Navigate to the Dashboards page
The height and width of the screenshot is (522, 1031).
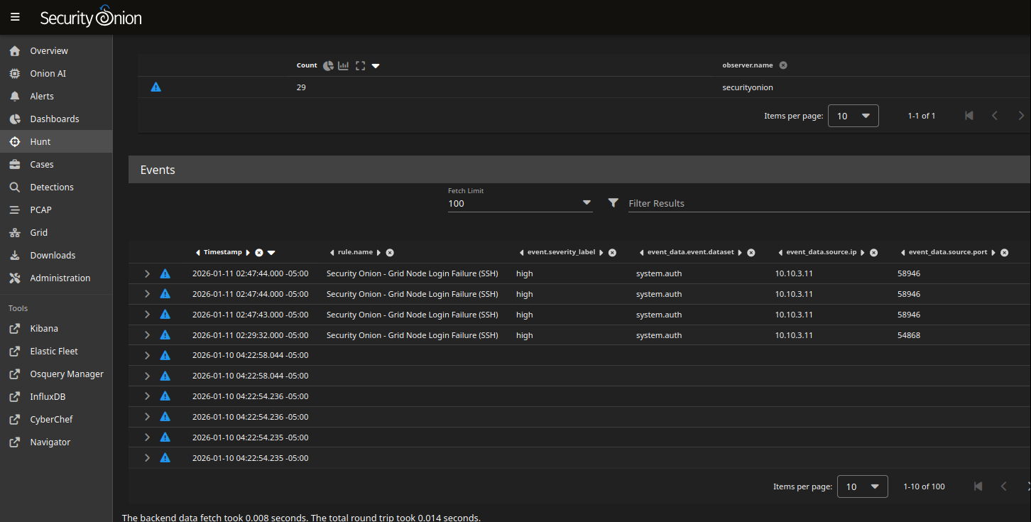pyautogui.click(x=54, y=119)
